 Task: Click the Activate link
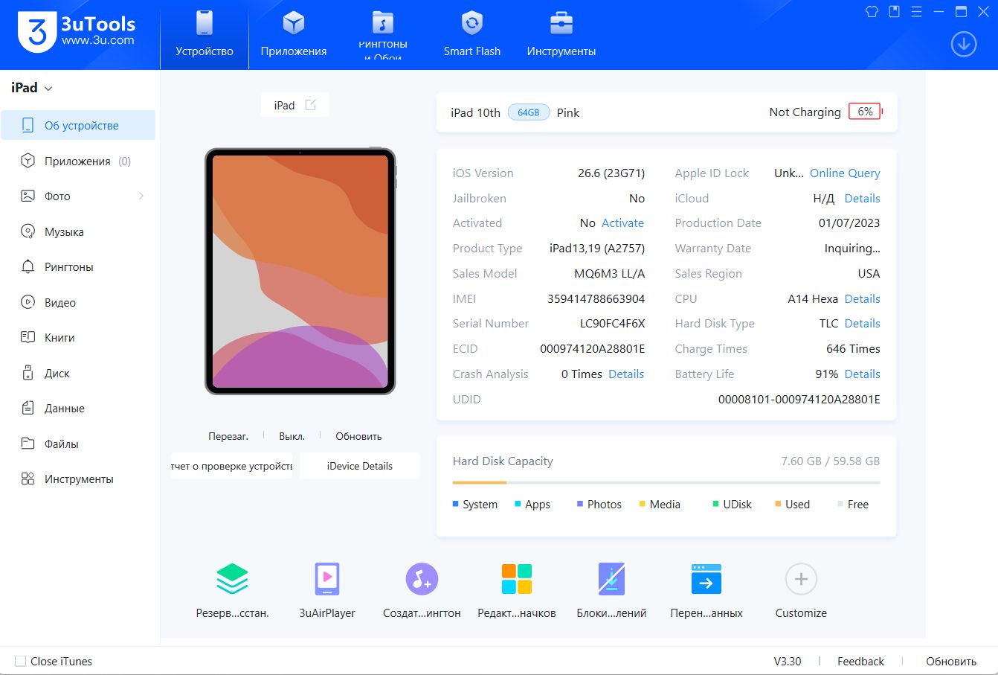pos(622,223)
